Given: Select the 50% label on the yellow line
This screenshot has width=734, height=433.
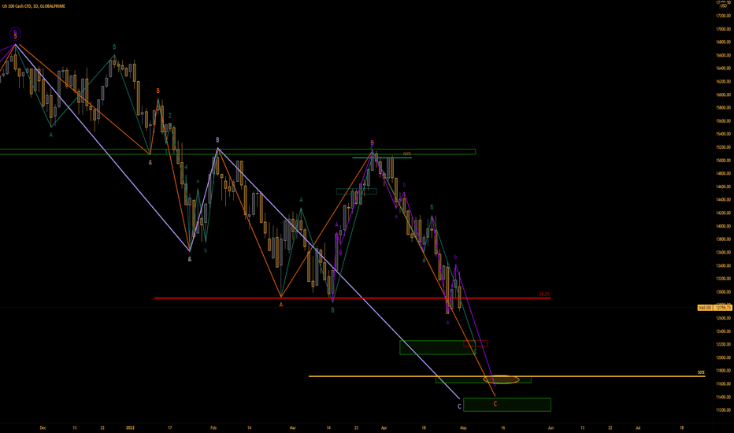Looking at the screenshot, I should pyautogui.click(x=701, y=372).
